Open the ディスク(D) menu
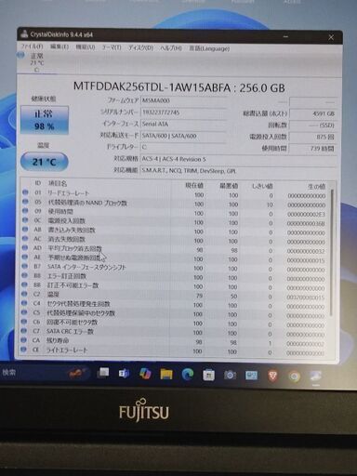The width and height of the screenshot is (357, 476). [x=140, y=48]
